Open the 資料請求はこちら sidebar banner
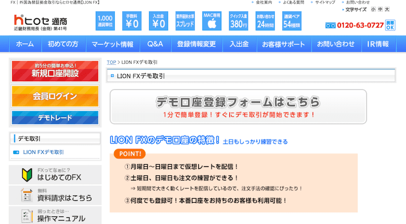406x224 pixels. coord(55,195)
